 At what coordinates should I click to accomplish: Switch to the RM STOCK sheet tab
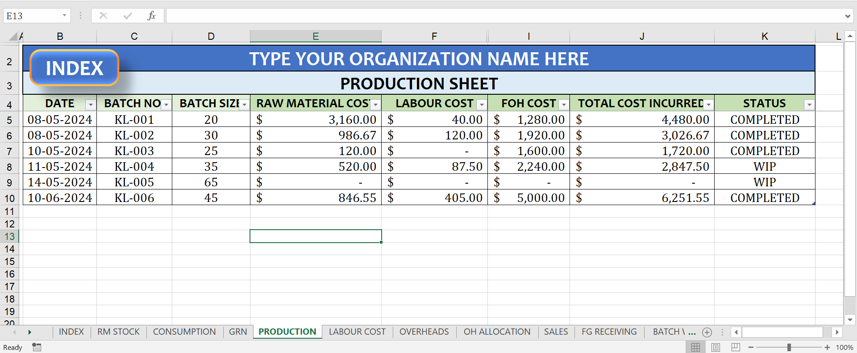[118, 332]
